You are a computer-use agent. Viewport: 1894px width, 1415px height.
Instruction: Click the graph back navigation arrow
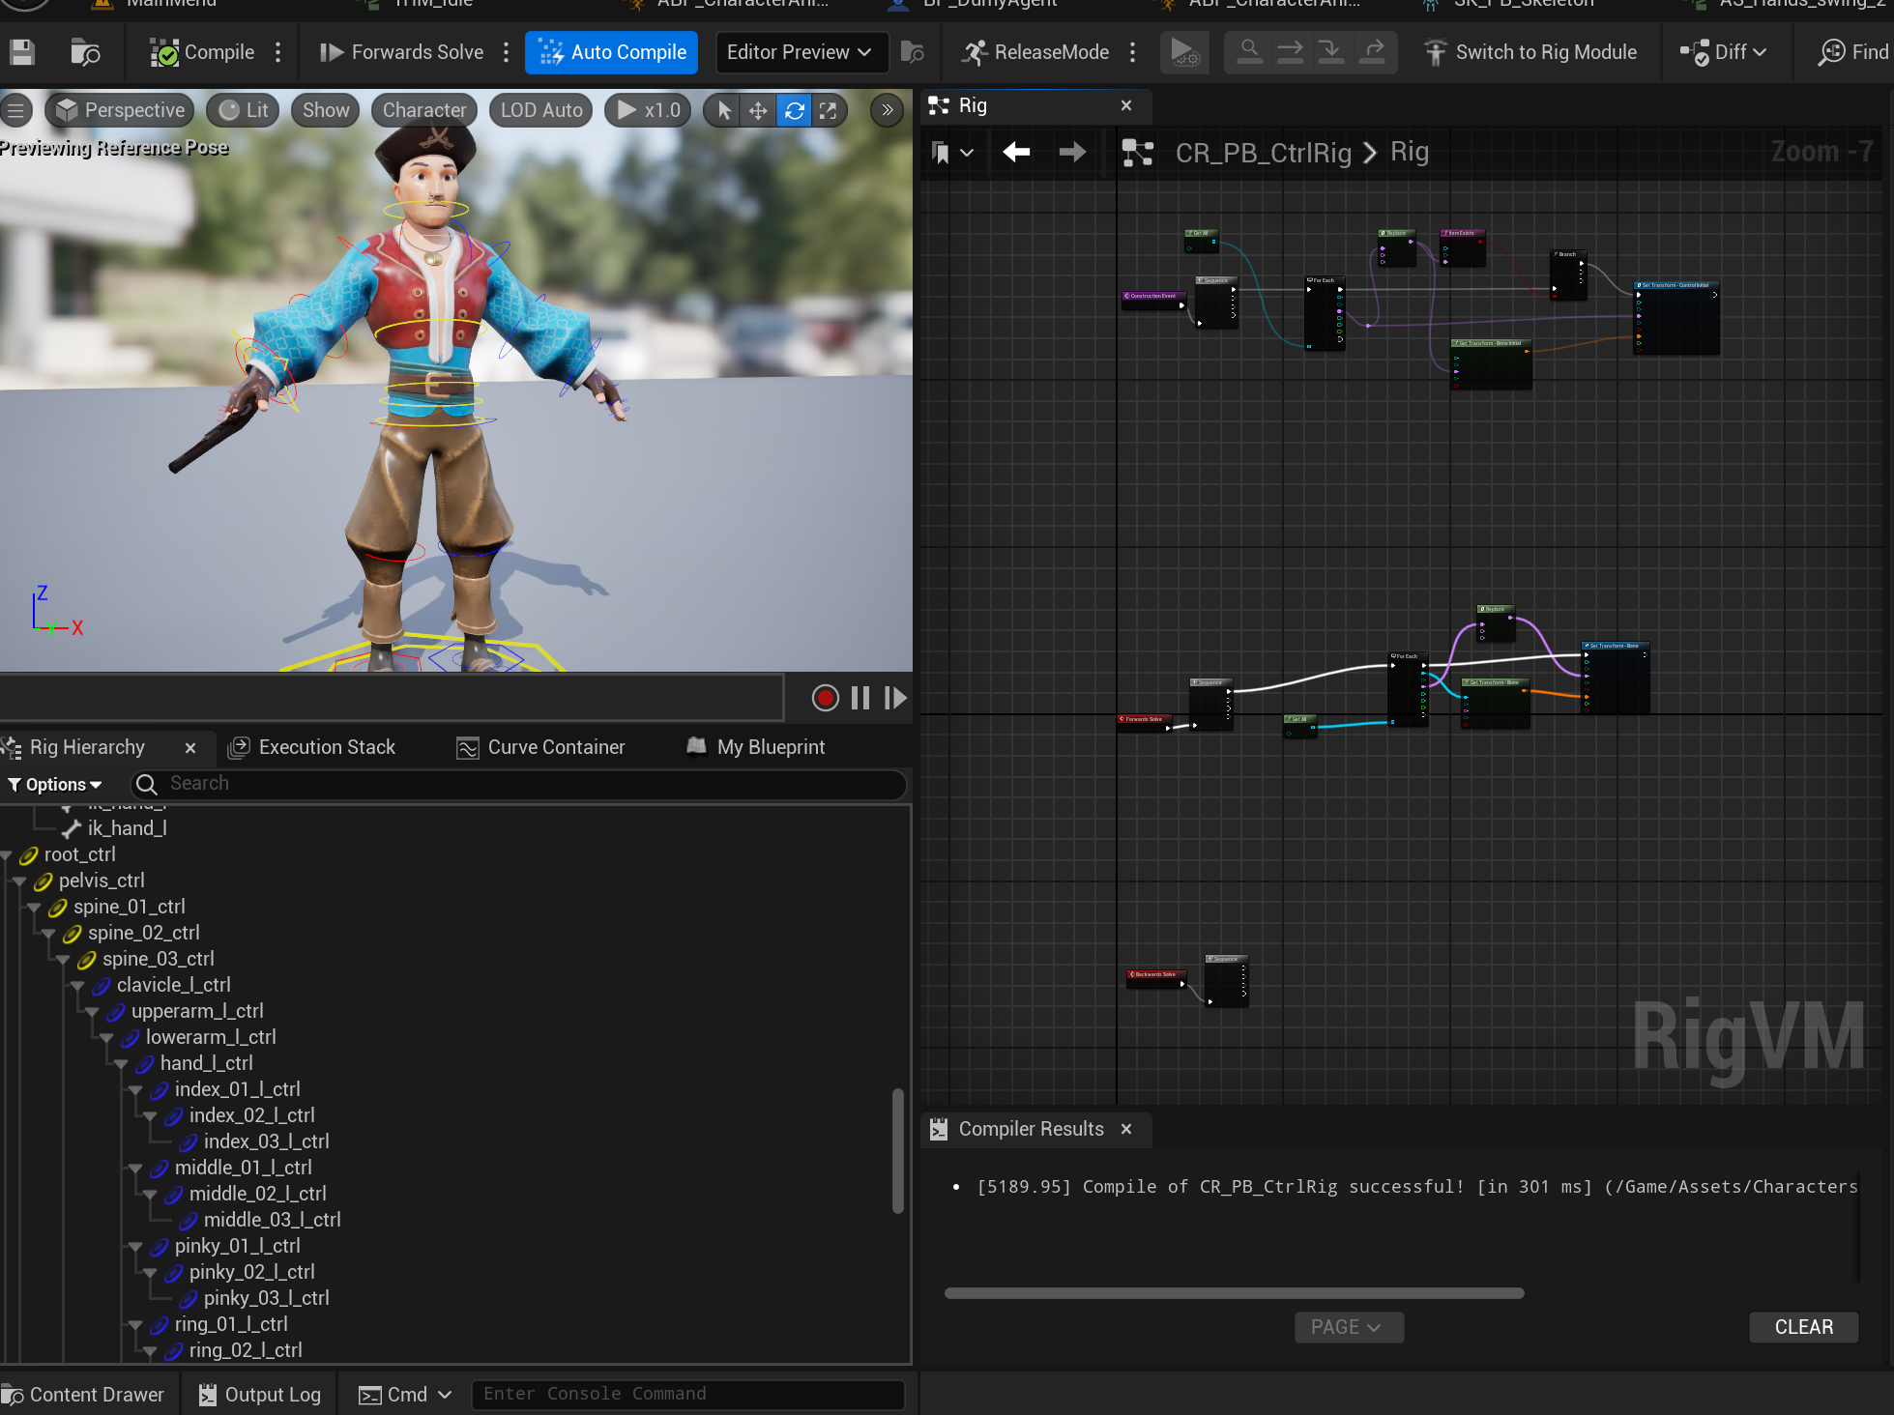(x=1016, y=152)
